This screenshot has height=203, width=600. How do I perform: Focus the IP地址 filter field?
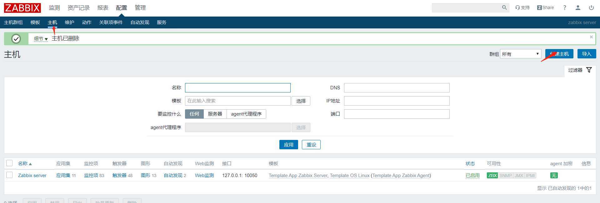click(x=397, y=101)
